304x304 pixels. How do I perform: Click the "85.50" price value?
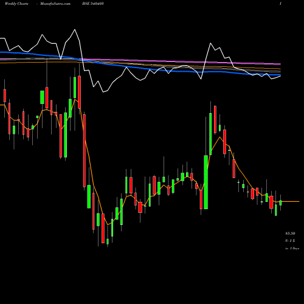(290, 233)
